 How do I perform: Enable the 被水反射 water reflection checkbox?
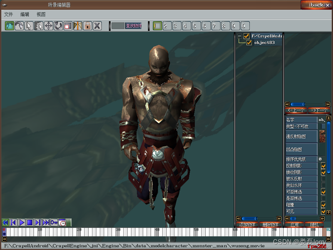point(323,179)
